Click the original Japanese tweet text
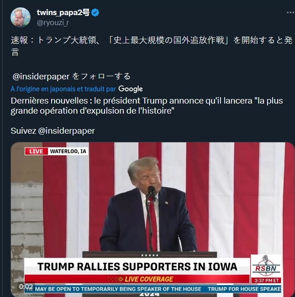This screenshot has height=297, width=295. tap(152, 46)
